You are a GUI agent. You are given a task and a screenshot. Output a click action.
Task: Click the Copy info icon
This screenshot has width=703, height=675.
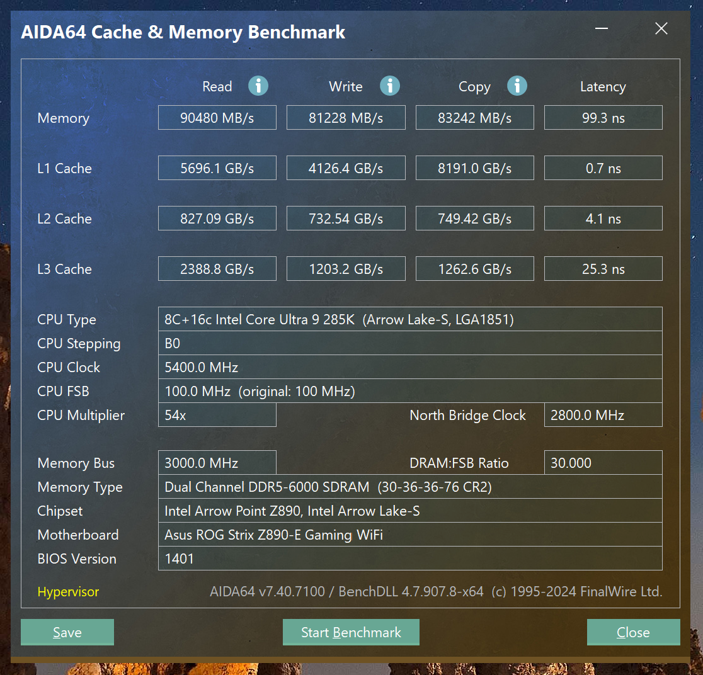(x=517, y=86)
